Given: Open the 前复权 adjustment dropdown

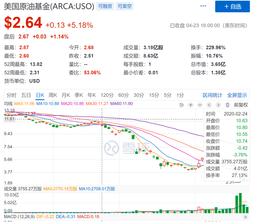Looking at the screenshot, I should tap(241, 105).
